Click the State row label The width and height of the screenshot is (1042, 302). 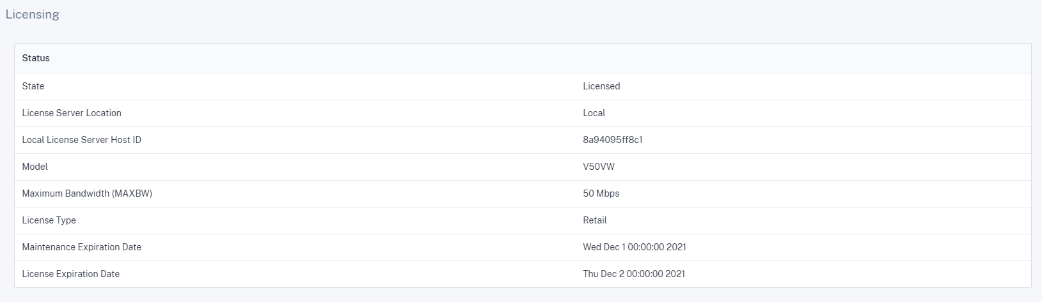point(33,86)
